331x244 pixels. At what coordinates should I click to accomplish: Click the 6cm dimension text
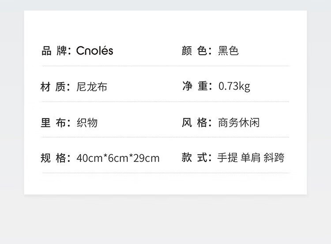[118, 158]
